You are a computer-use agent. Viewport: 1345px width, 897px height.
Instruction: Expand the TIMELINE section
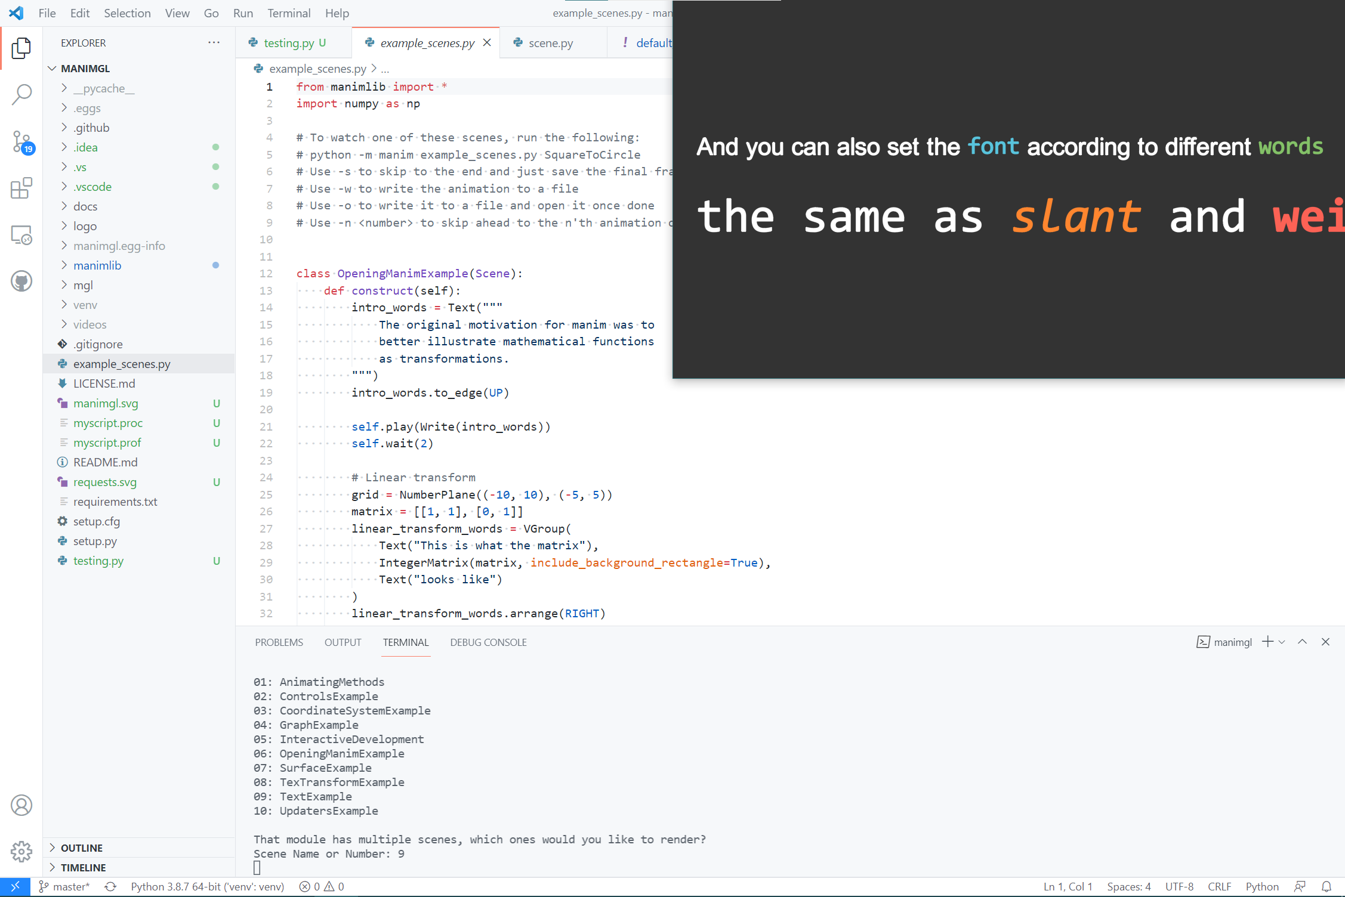[x=83, y=867]
